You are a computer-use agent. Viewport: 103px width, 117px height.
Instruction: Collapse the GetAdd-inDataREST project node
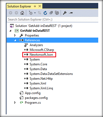[x=11, y=31]
